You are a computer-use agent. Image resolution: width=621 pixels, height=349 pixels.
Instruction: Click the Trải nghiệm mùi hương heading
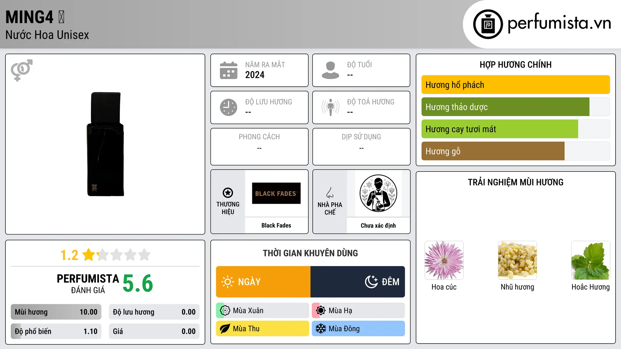tap(515, 182)
